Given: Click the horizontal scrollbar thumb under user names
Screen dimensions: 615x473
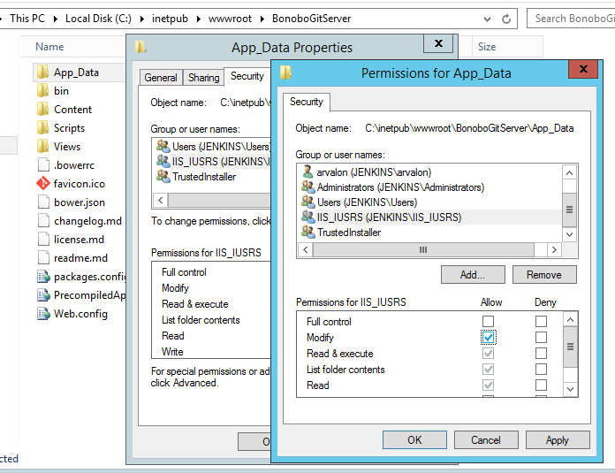Looking at the screenshot, I should (423, 249).
